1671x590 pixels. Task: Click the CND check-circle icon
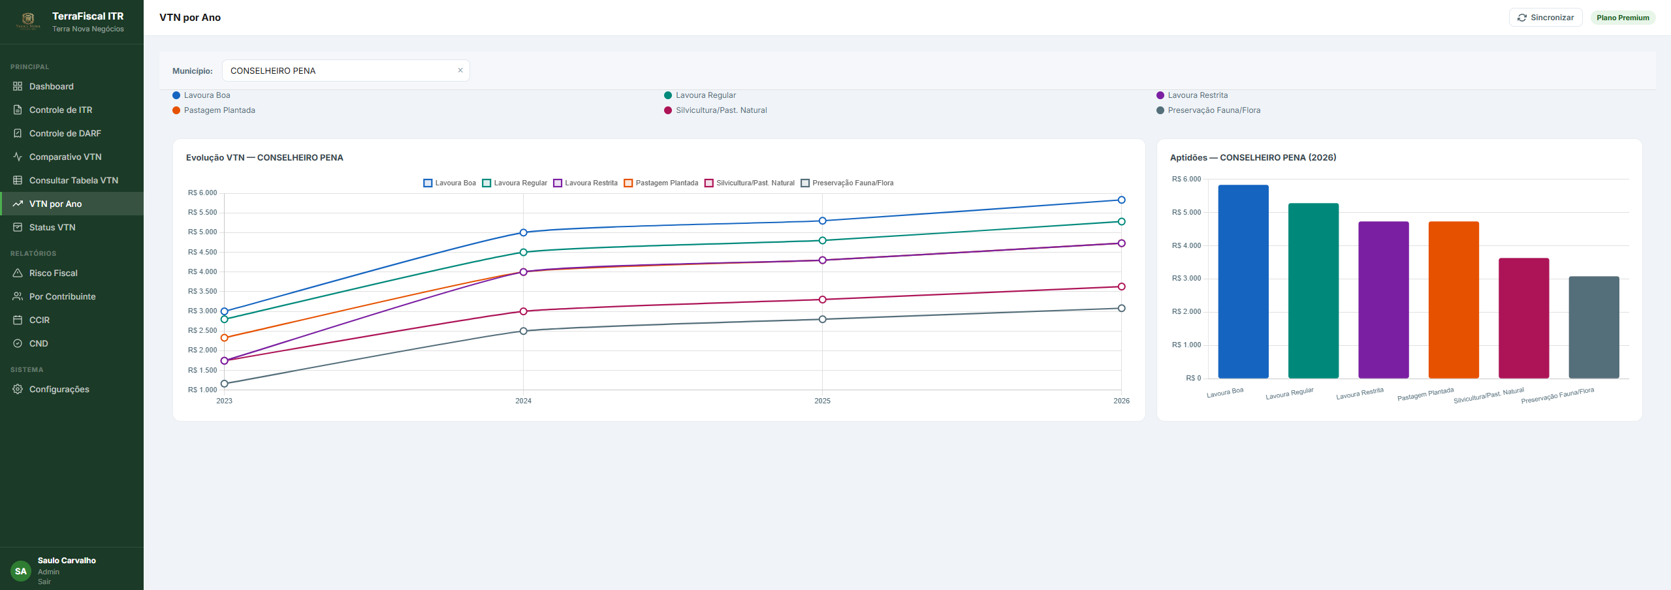[x=18, y=343]
